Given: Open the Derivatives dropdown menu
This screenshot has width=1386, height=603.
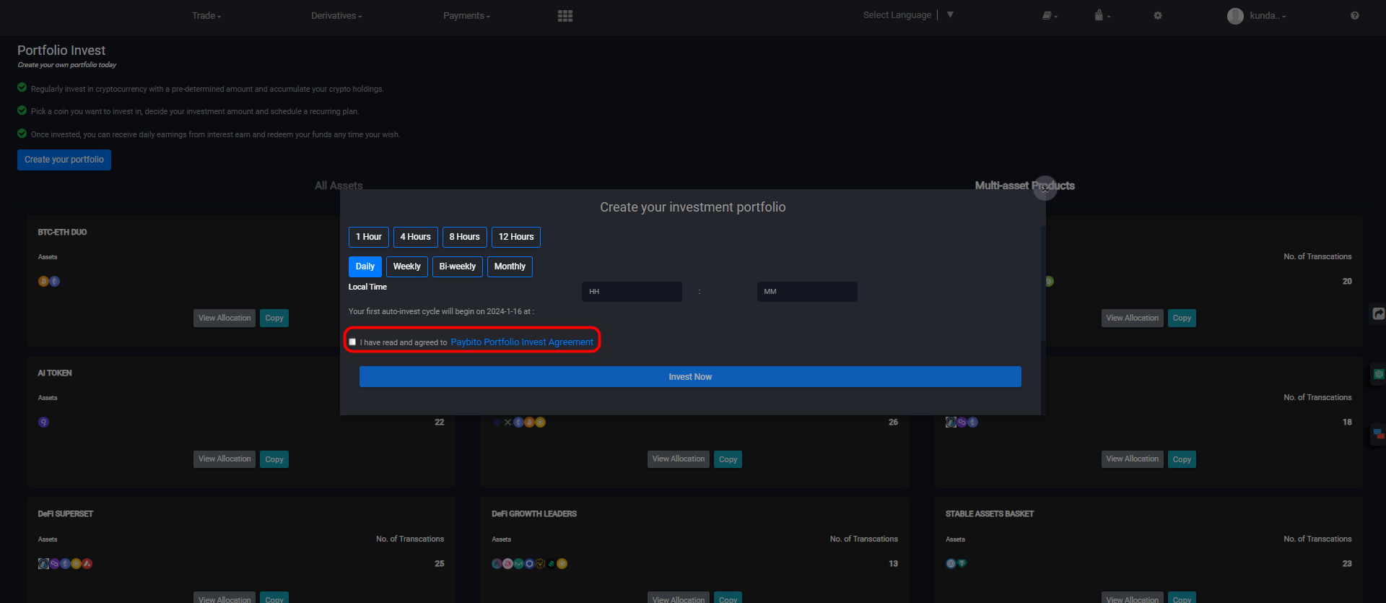Looking at the screenshot, I should (x=336, y=16).
